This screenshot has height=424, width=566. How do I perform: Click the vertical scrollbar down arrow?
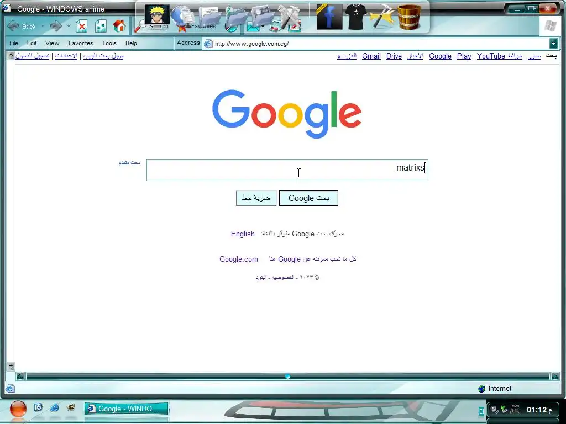[x=11, y=367]
